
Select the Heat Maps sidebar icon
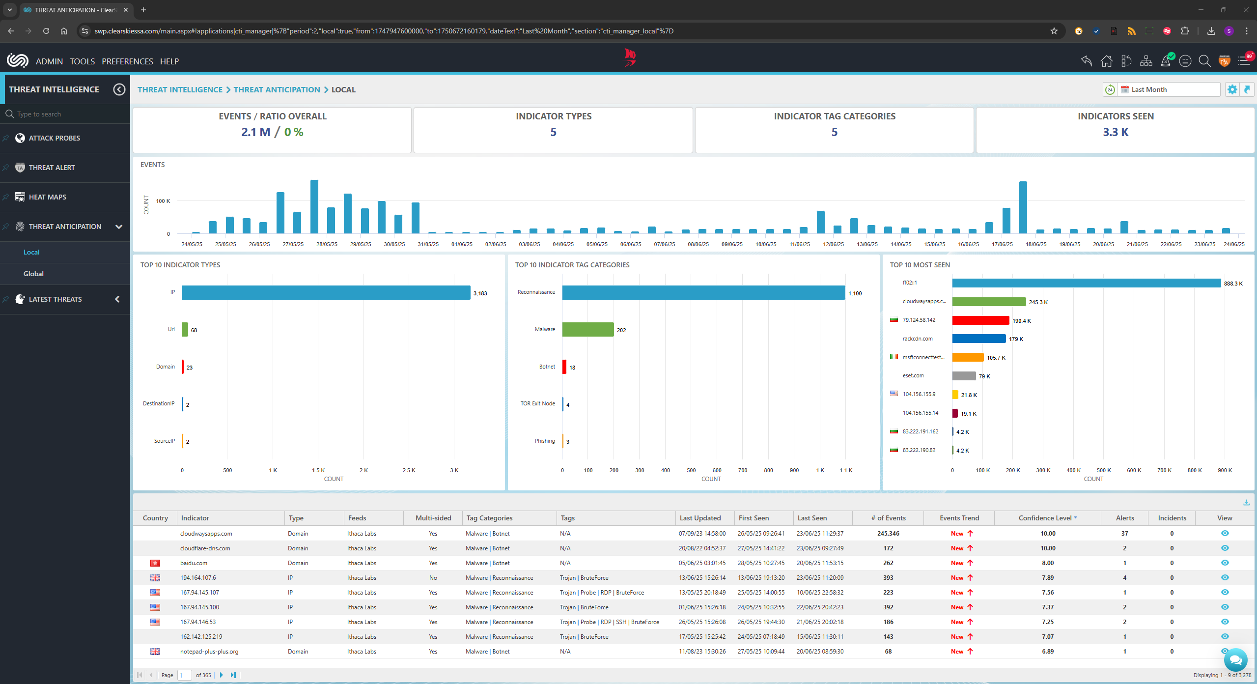[x=20, y=197]
